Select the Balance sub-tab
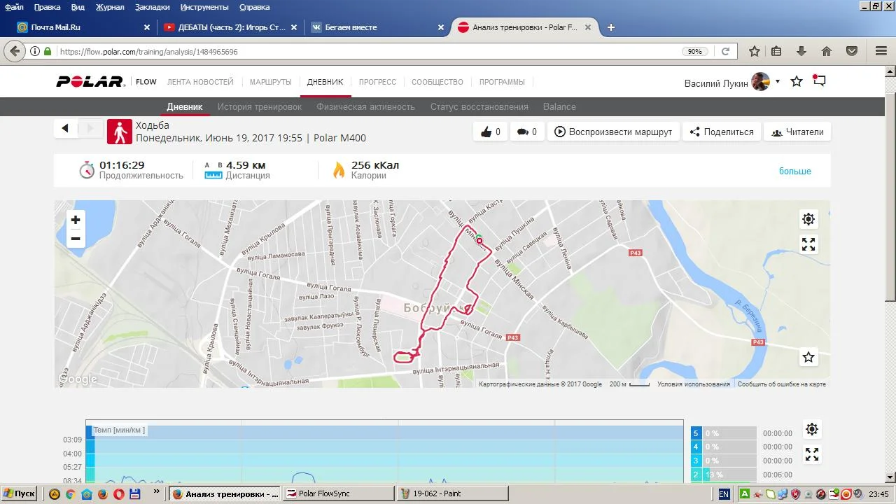 pyautogui.click(x=559, y=107)
